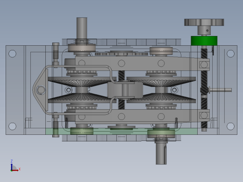The width and height of the screenshot is (243, 182).
Task: Select the bottom-right mounting hole of the base plate
Action: (230, 126)
